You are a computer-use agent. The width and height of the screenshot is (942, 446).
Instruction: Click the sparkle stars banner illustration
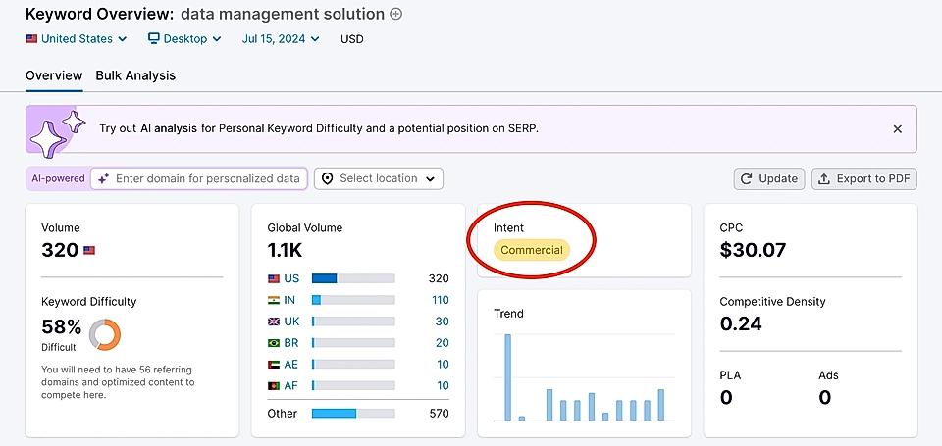[x=58, y=132]
